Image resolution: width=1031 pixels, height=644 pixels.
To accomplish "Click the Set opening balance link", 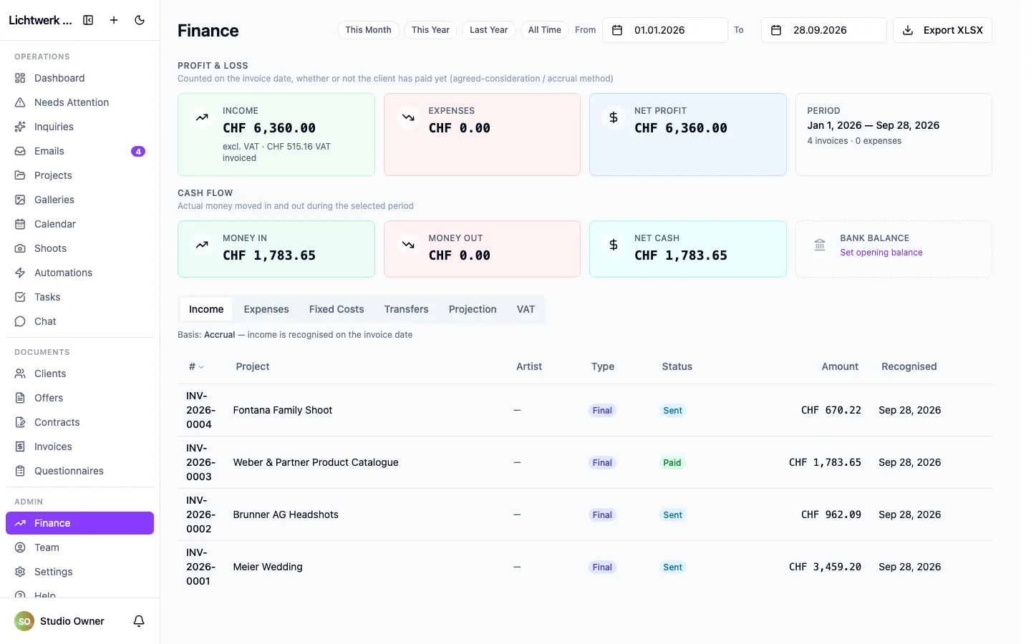I will 881,253.
